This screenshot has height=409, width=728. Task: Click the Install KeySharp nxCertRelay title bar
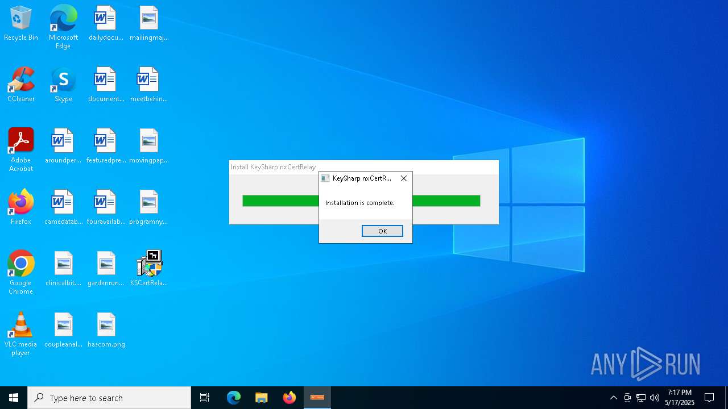click(364, 167)
